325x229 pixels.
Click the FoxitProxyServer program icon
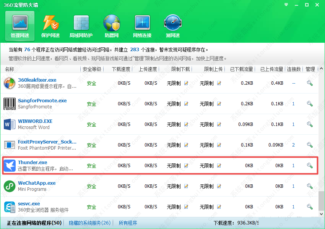pyautogui.click(x=10, y=145)
